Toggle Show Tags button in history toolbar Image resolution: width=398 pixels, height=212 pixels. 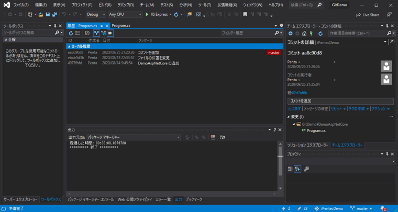(110, 33)
